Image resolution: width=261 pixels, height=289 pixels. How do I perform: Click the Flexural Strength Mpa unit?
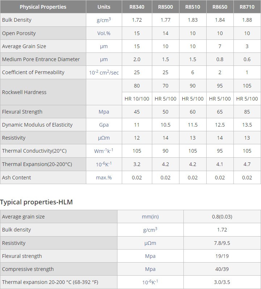[x=104, y=112]
